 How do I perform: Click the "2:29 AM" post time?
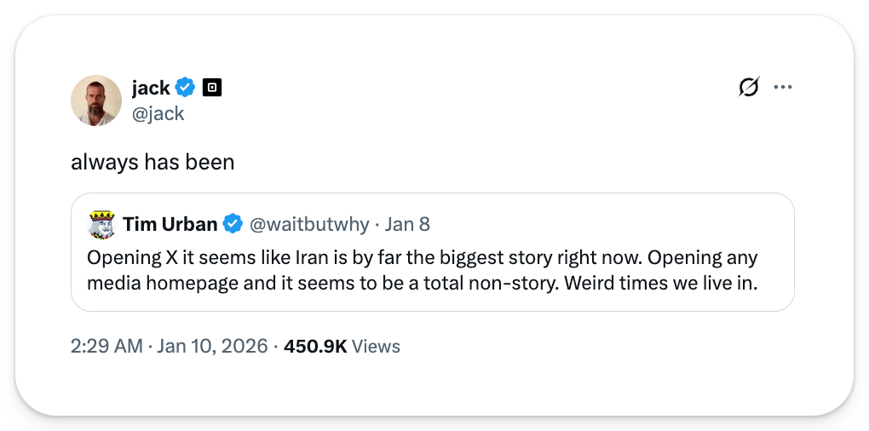[x=108, y=347]
